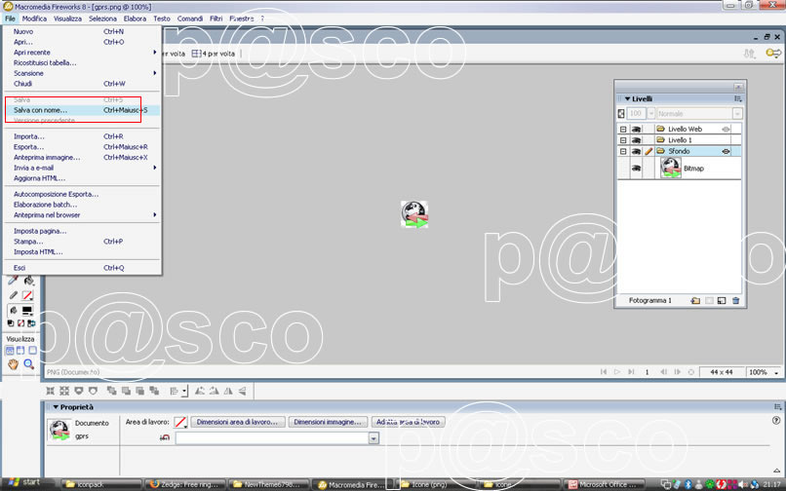Collapse the Livello 1 layer
The width and height of the screenshot is (786, 491).
click(x=623, y=140)
